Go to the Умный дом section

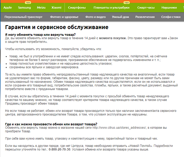tap(120, 17)
